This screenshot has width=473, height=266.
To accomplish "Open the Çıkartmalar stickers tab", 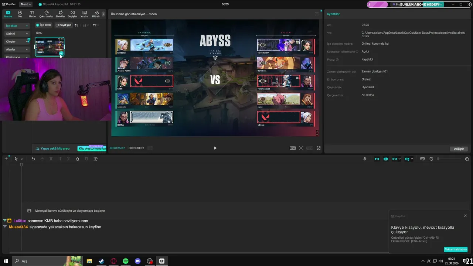I will pos(46,14).
